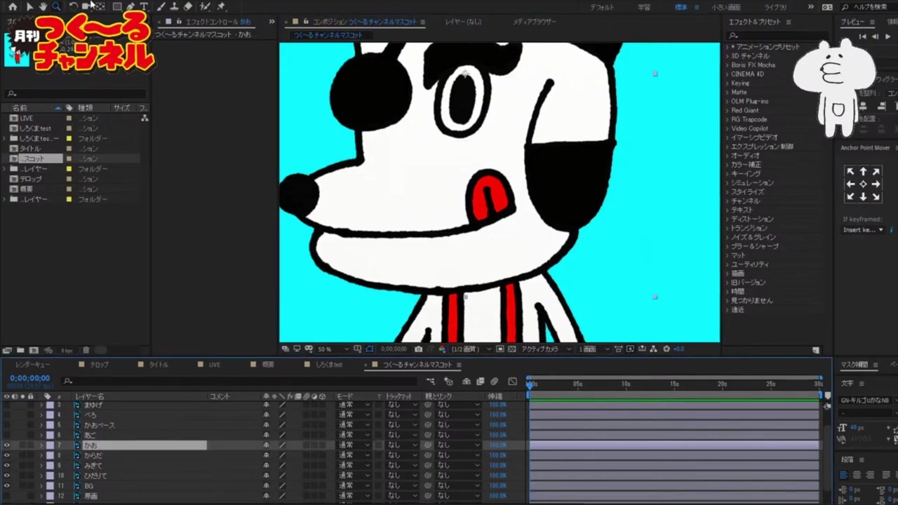
Task: Toggle visibility box of まゆげ layer
Action: 7,405
